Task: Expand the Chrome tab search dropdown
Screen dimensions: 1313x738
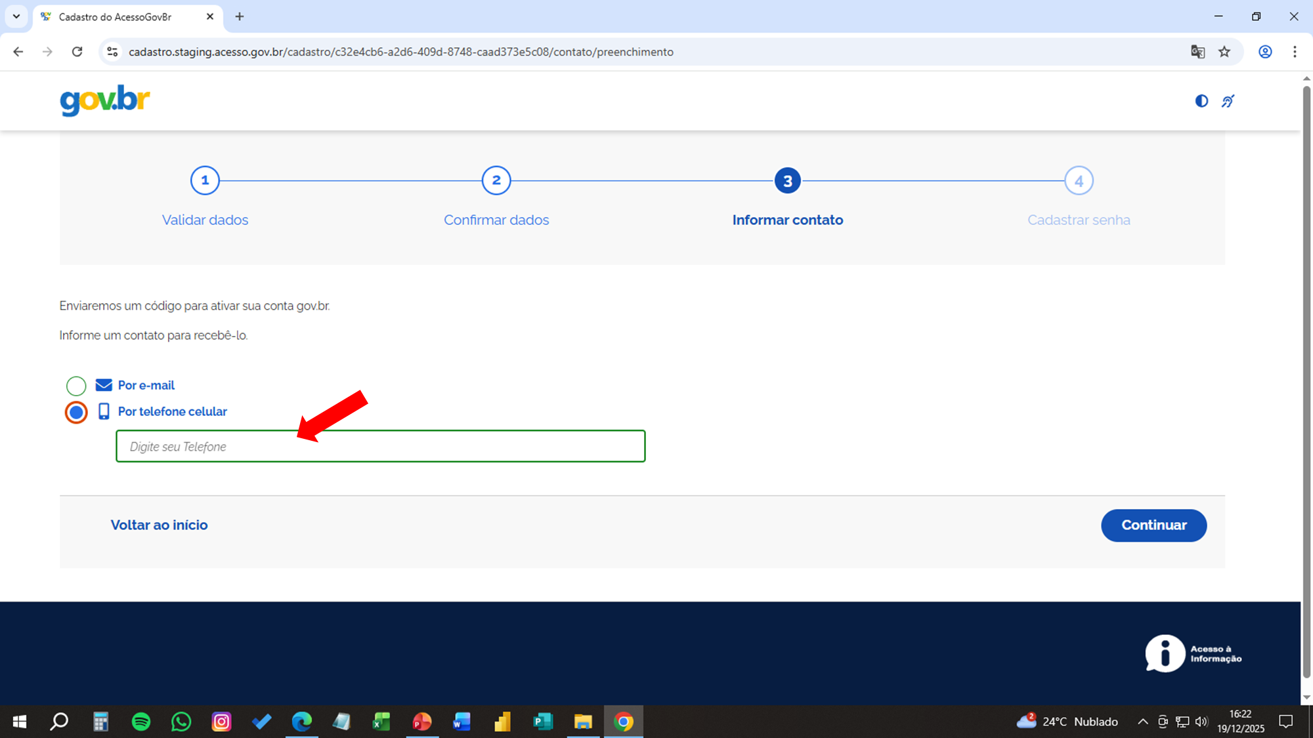Action: point(16,16)
